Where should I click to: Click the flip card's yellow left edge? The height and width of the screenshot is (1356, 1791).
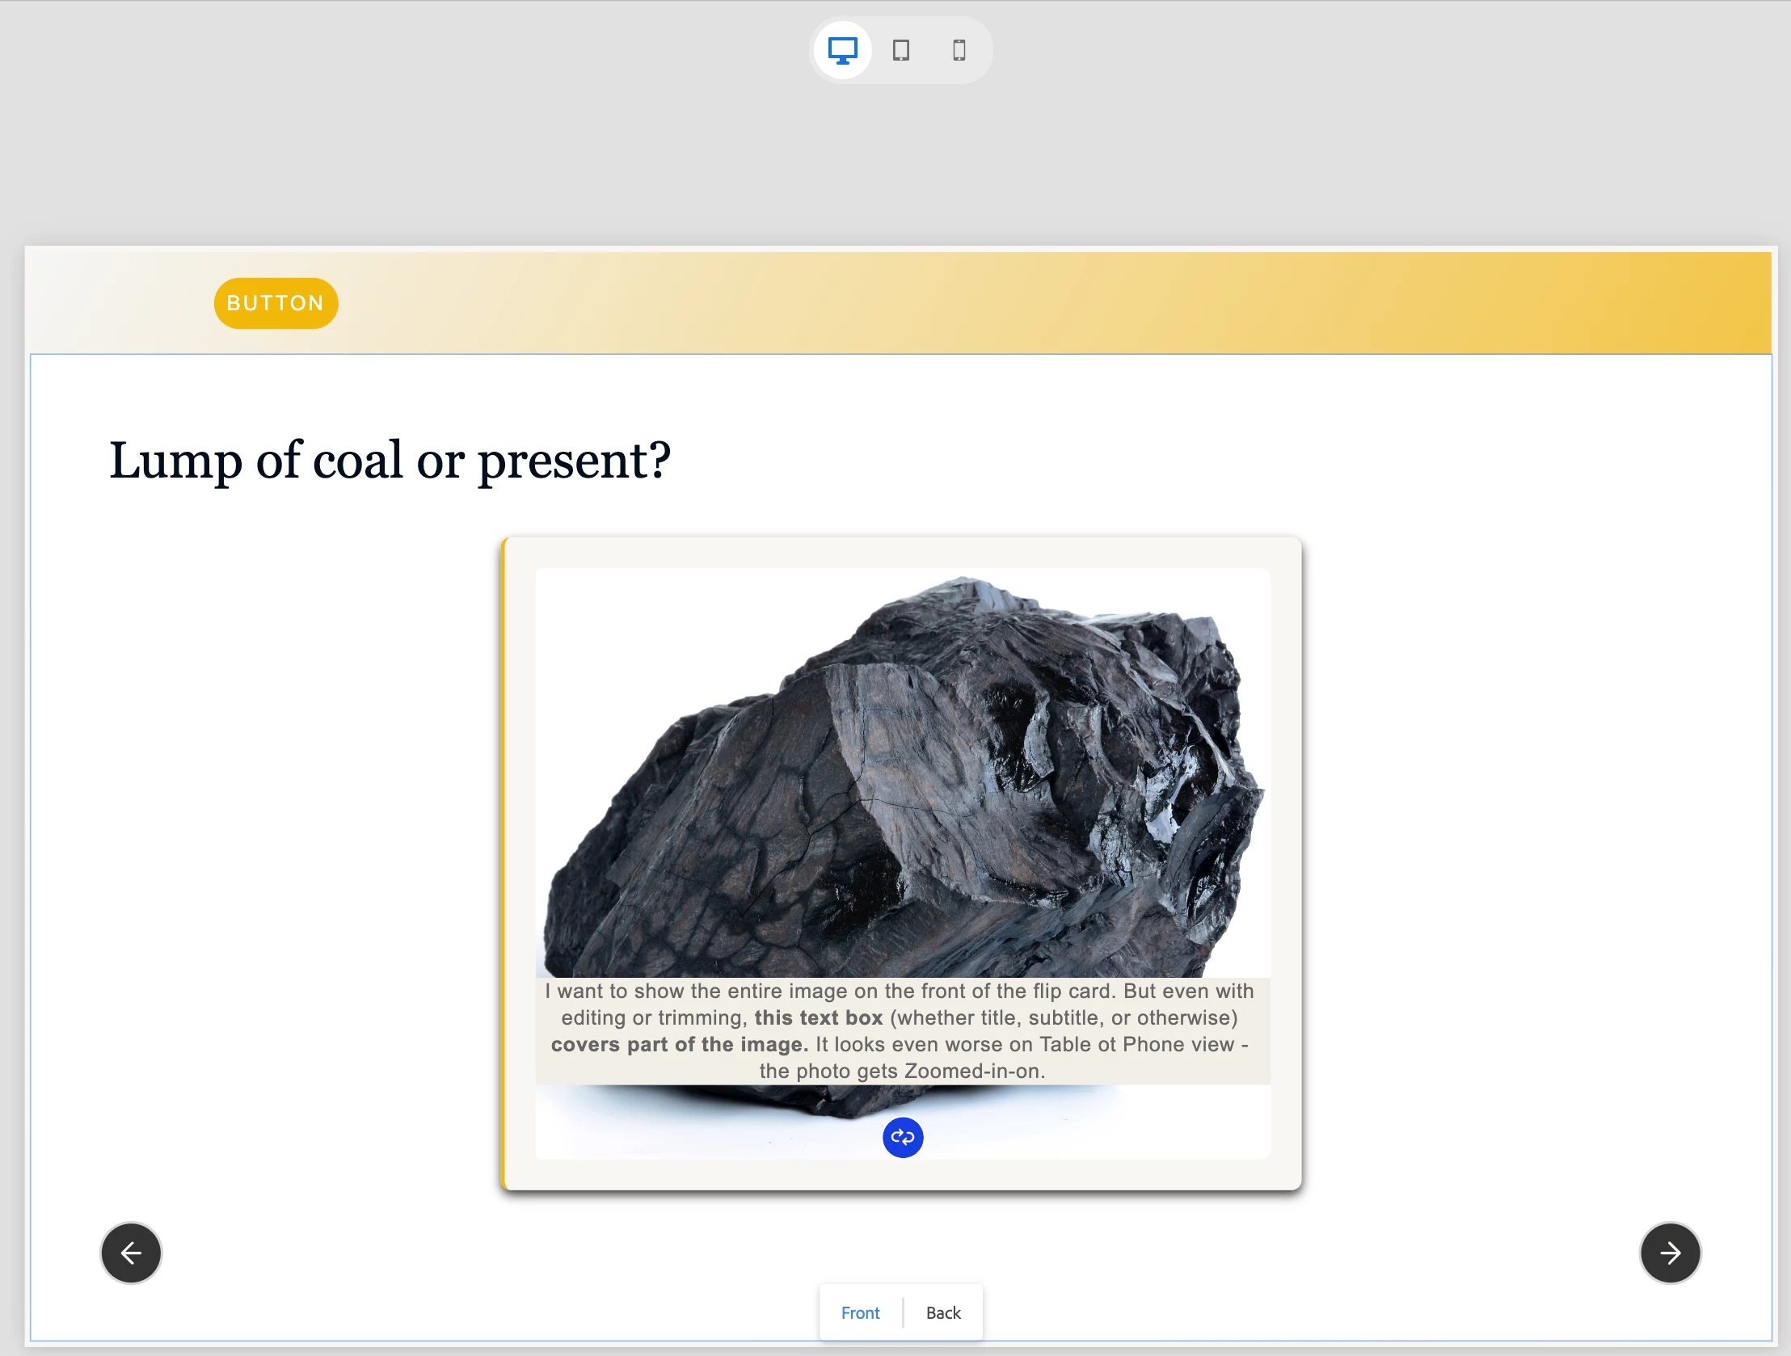[x=504, y=862]
